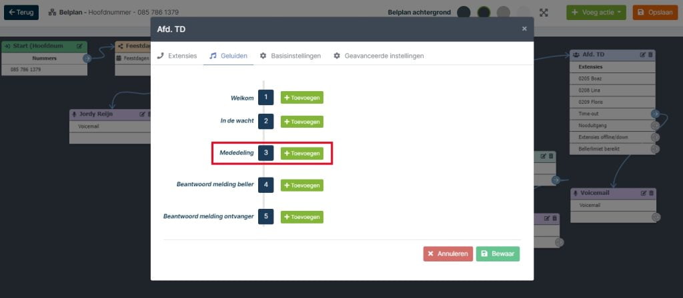The image size is (683, 298).
Task: Go back with the Terug button
Action: tap(21, 12)
